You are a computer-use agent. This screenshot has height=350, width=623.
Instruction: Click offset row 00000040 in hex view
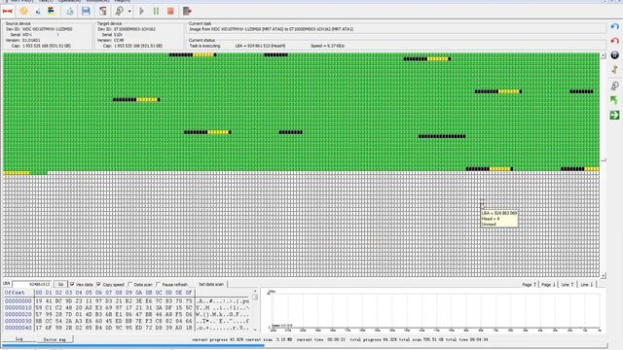coord(127,328)
